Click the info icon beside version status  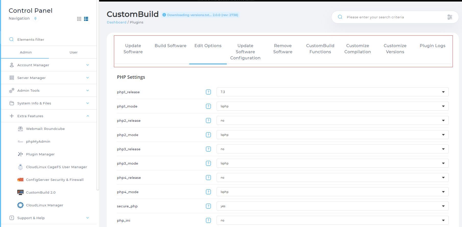(x=164, y=15)
